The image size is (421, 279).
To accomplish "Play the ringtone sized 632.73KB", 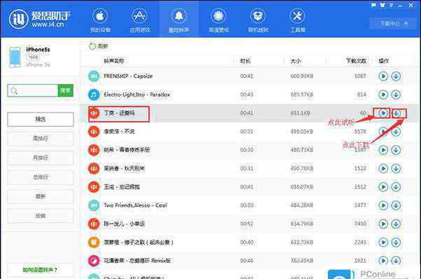I will click(383, 242).
